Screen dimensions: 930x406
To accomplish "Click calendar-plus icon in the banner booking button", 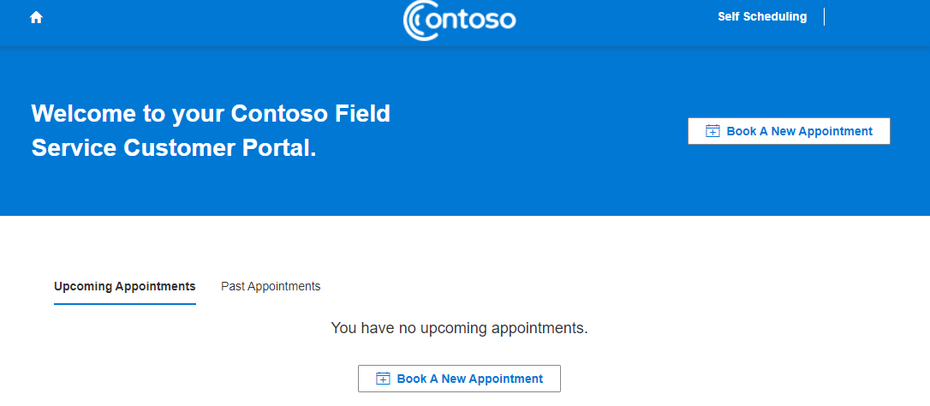I will (x=712, y=131).
